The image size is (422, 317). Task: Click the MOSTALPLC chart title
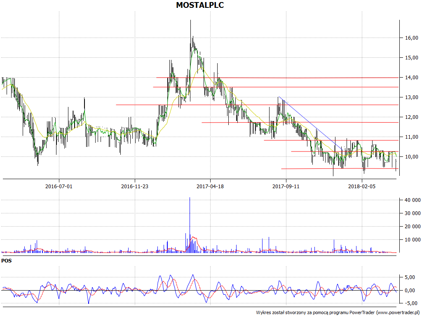tap(200, 5)
